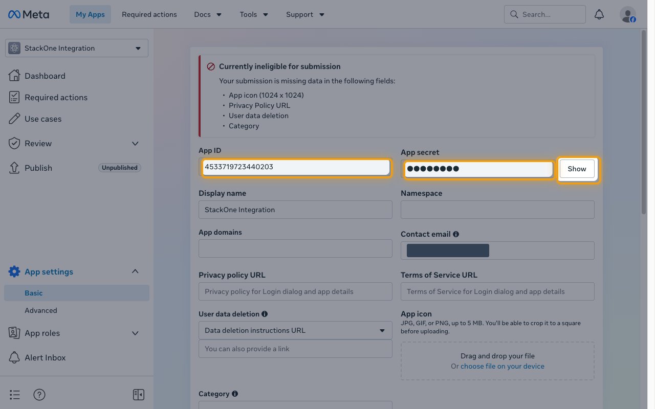Click the Privacy policy URL field
Image resolution: width=655 pixels, height=409 pixels.
click(295, 291)
